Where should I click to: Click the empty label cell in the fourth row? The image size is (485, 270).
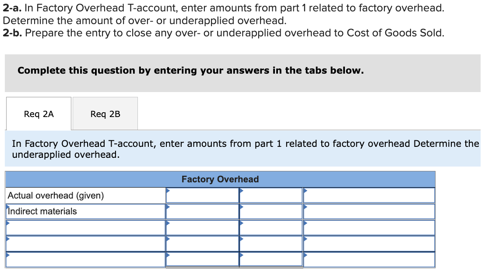85,243
